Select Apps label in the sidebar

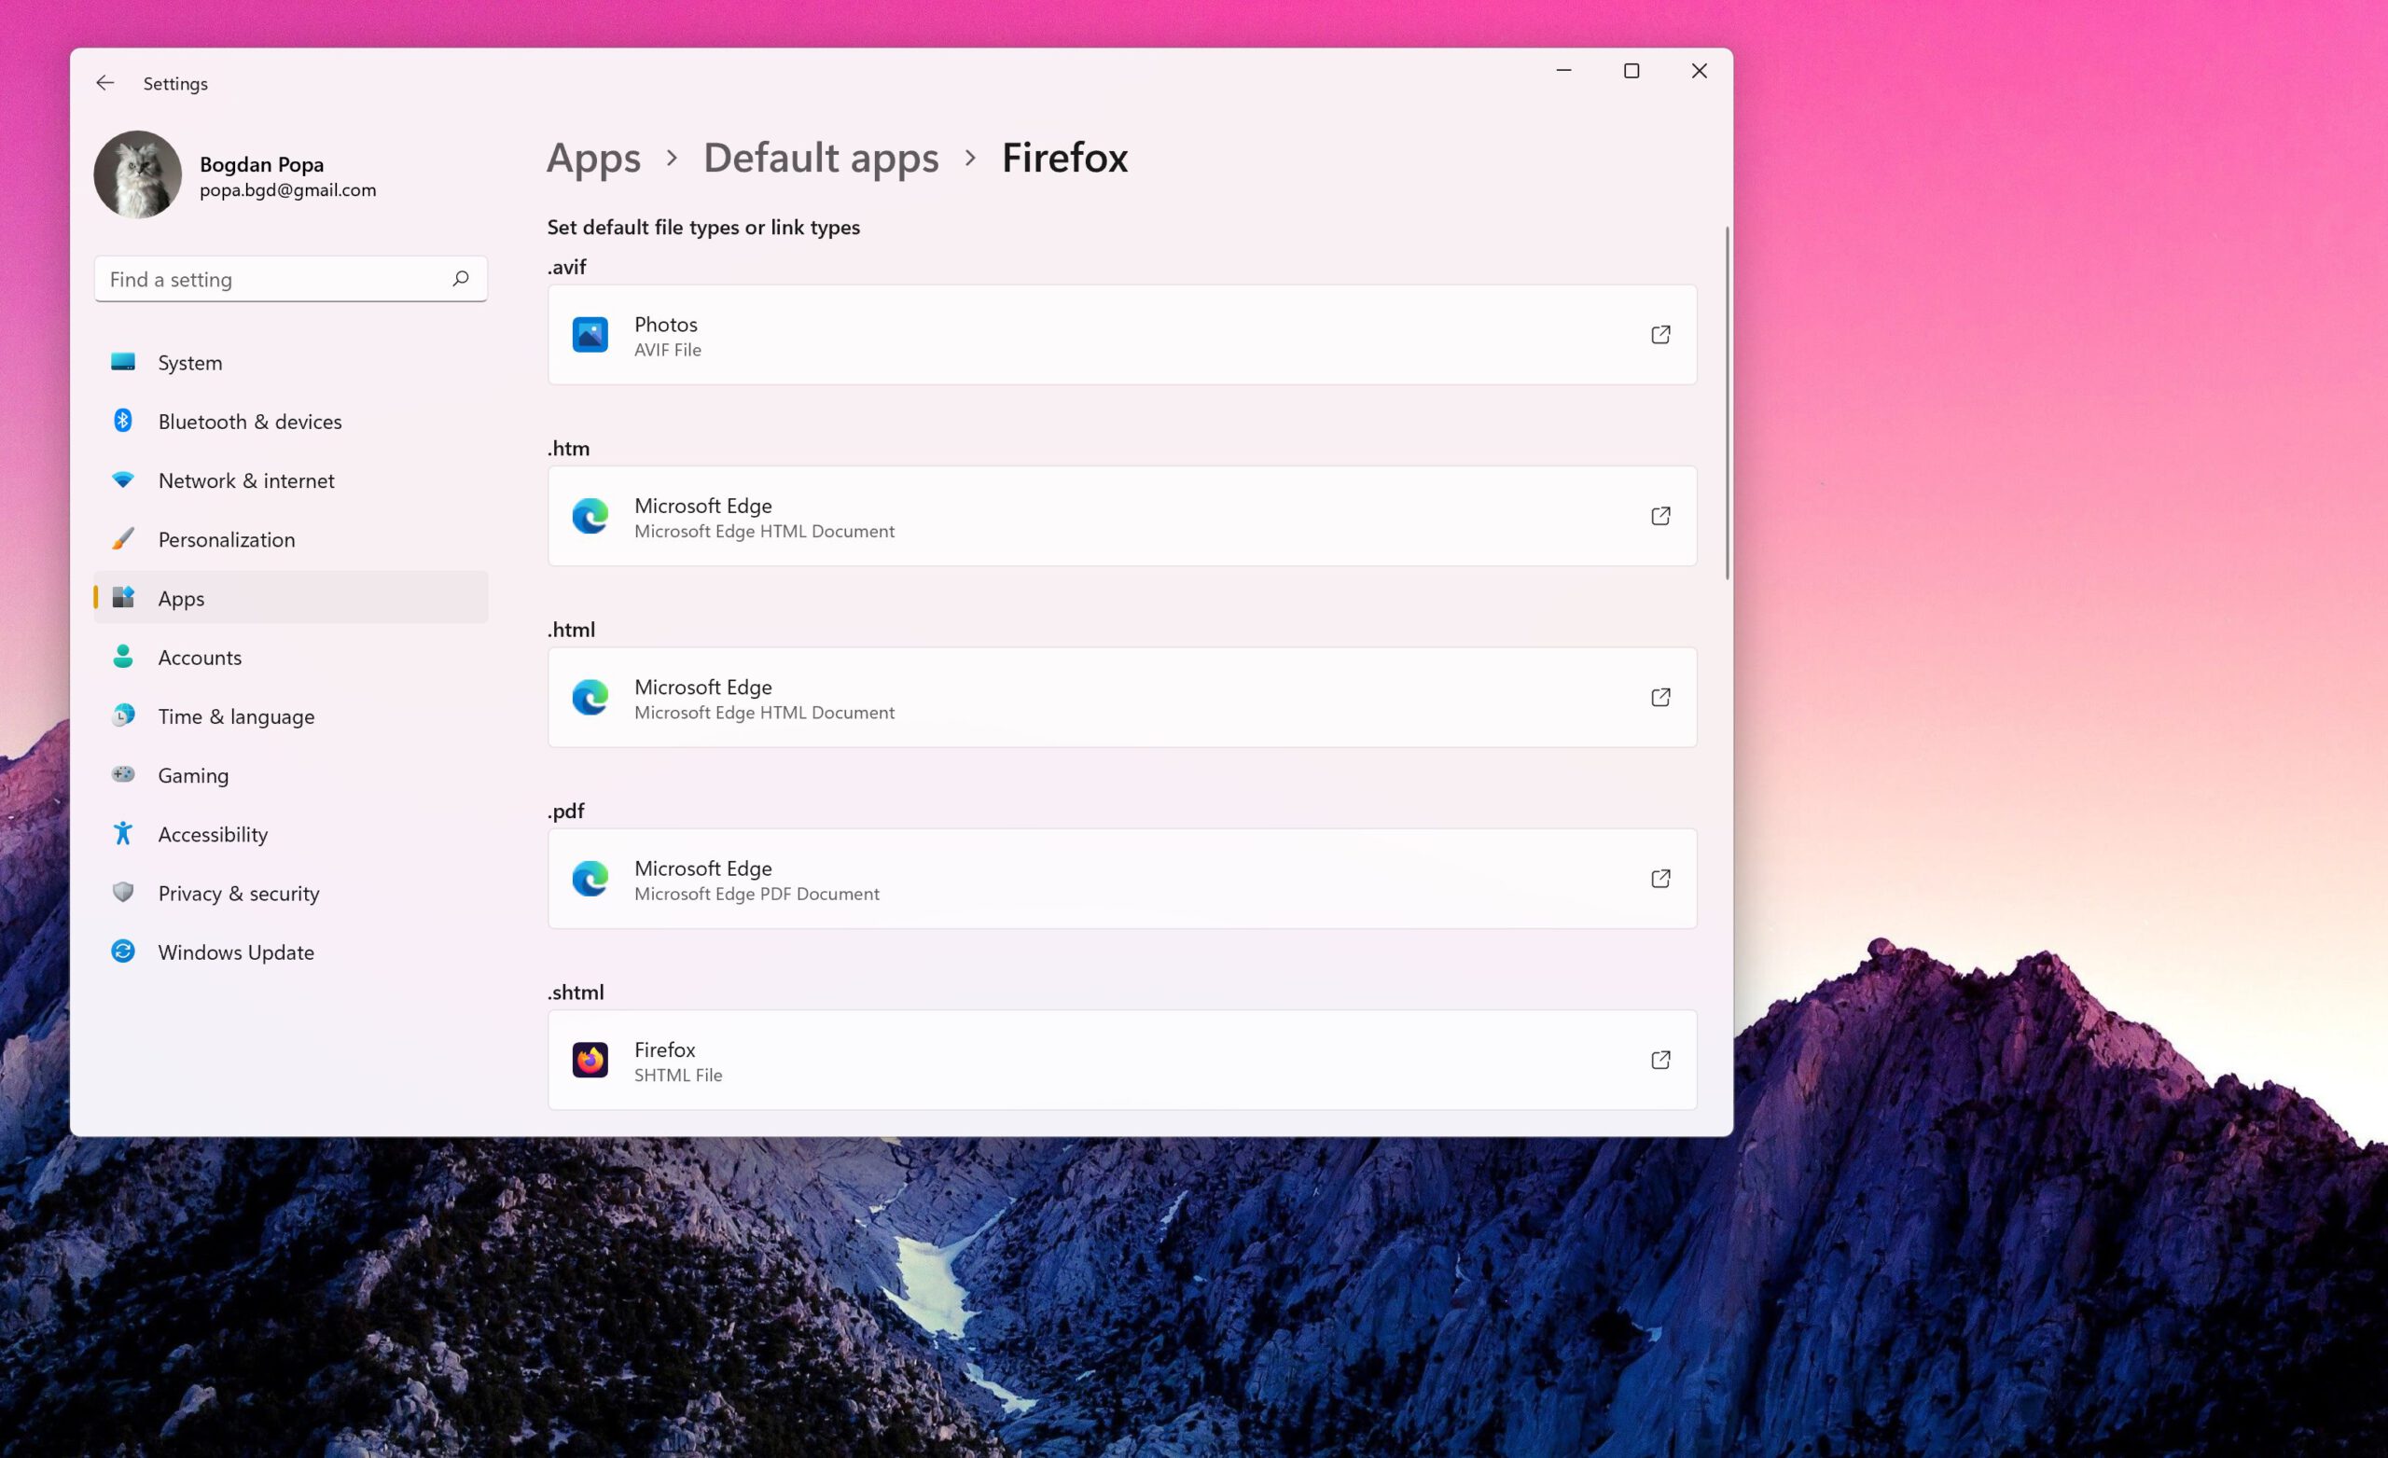(181, 599)
